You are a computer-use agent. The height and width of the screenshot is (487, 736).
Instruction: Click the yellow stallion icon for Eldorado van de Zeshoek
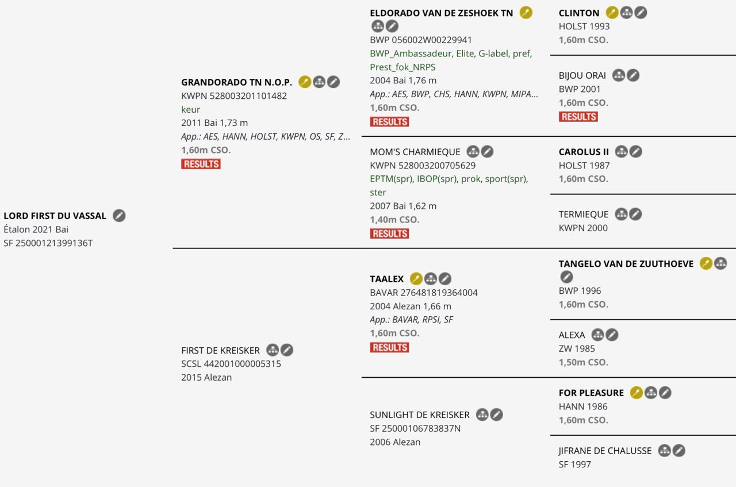[526, 13]
